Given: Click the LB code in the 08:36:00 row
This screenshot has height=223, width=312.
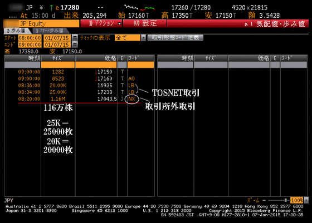Looking at the screenshot, I should [131, 85].
